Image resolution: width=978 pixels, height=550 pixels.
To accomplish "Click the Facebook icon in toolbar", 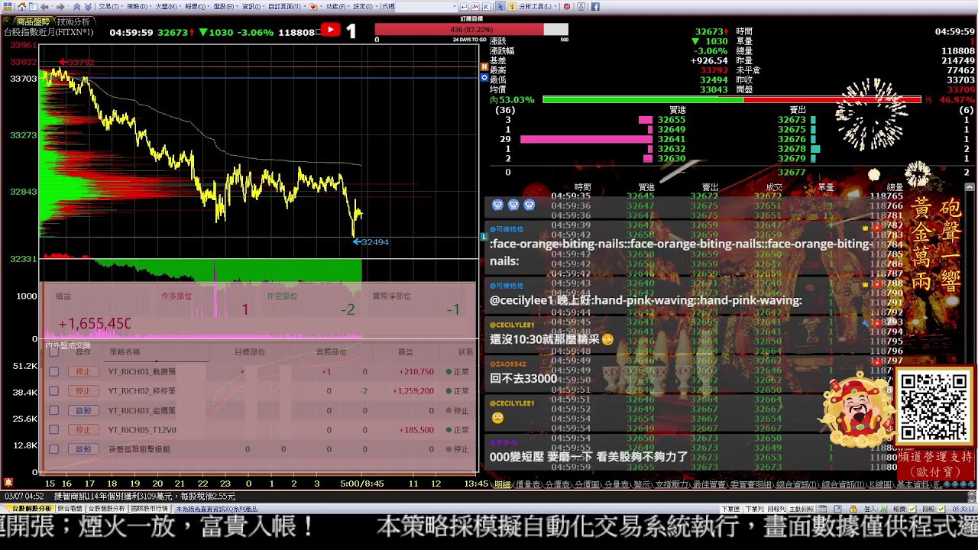I will [x=595, y=6].
